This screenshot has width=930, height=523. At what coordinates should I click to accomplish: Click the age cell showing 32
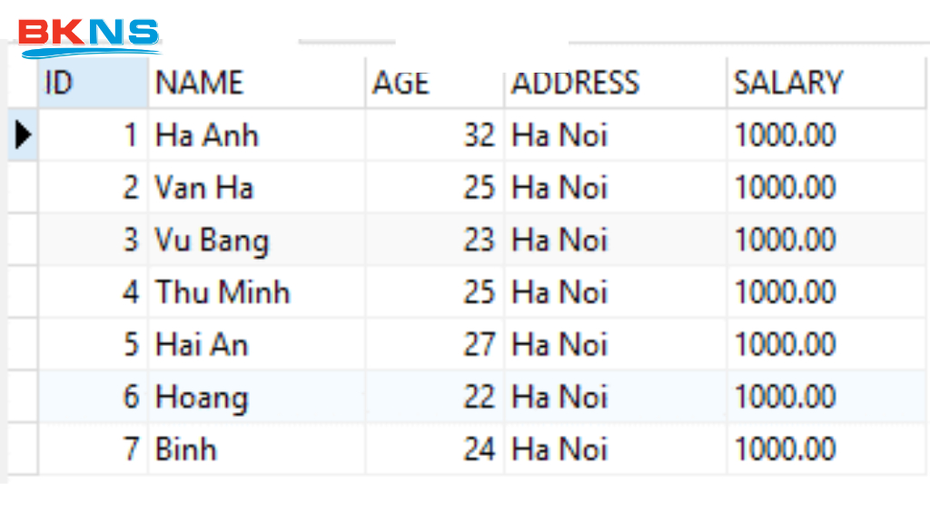click(436, 136)
